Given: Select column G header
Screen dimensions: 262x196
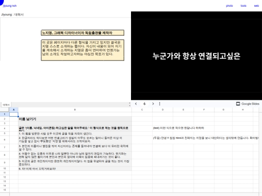Looking at the screenshot, I should (223, 110).
